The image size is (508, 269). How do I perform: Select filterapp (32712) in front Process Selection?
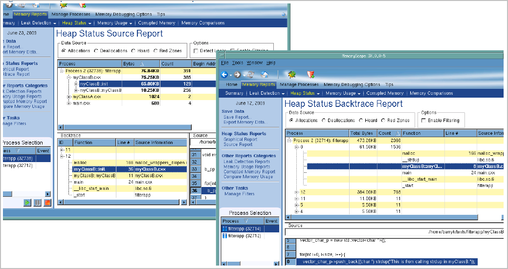coord(243,236)
